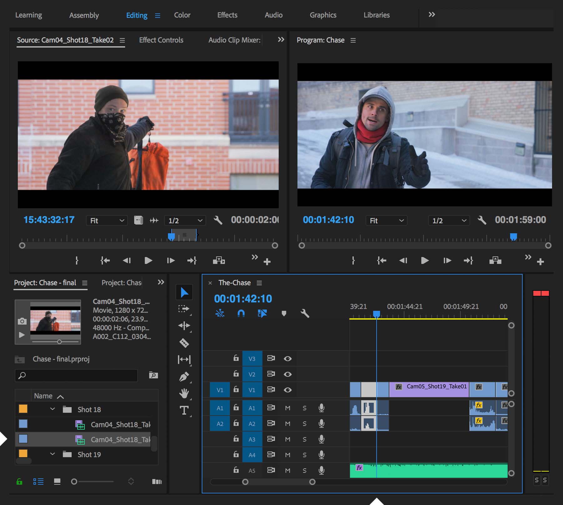This screenshot has height=505, width=563.
Task: Open Source monitor Fit zoom dropdown
Action: tap(107, 220)
